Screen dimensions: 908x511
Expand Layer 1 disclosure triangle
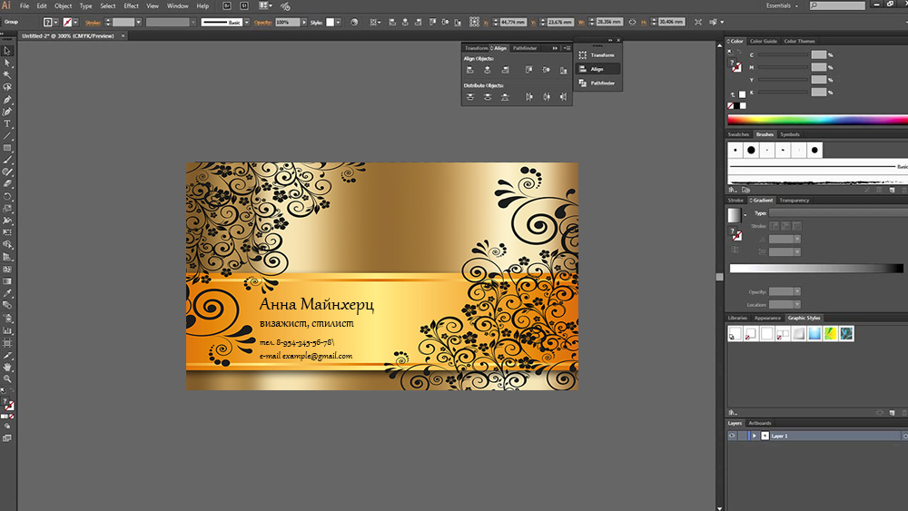tap(753, 436)
